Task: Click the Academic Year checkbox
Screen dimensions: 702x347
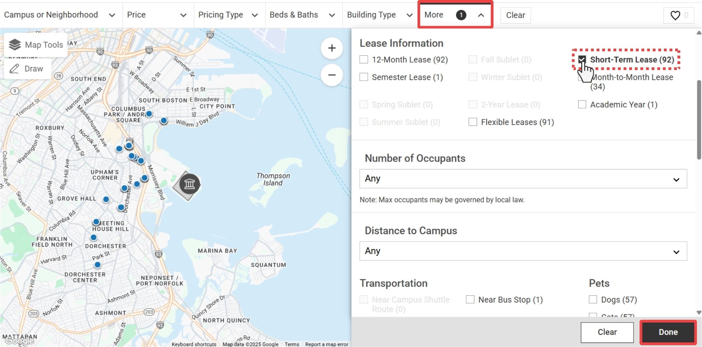Action: 582,104
